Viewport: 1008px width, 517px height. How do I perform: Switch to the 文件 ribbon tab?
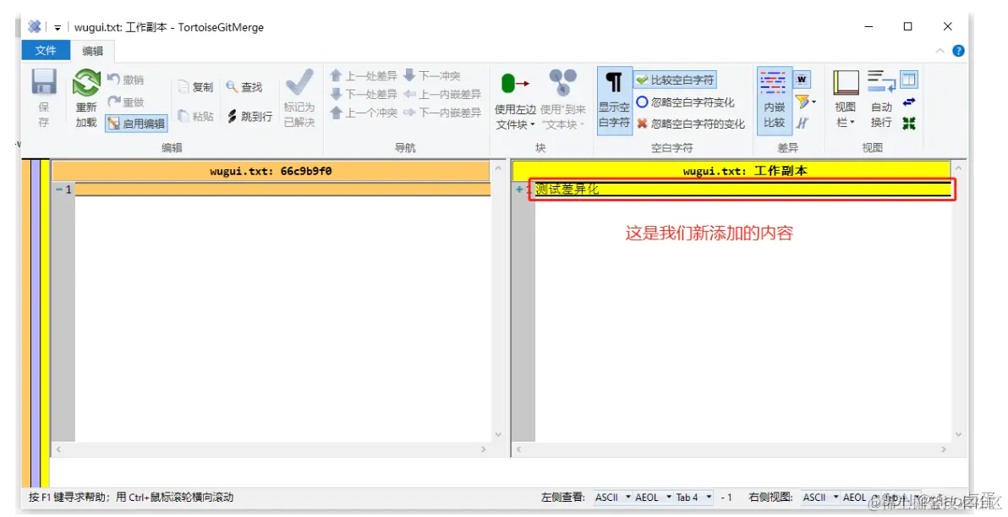46,50
